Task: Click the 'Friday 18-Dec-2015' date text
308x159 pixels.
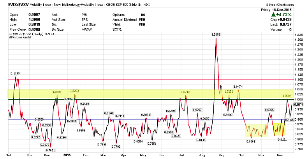Action: pyautogui.click(x=276, y=10)
